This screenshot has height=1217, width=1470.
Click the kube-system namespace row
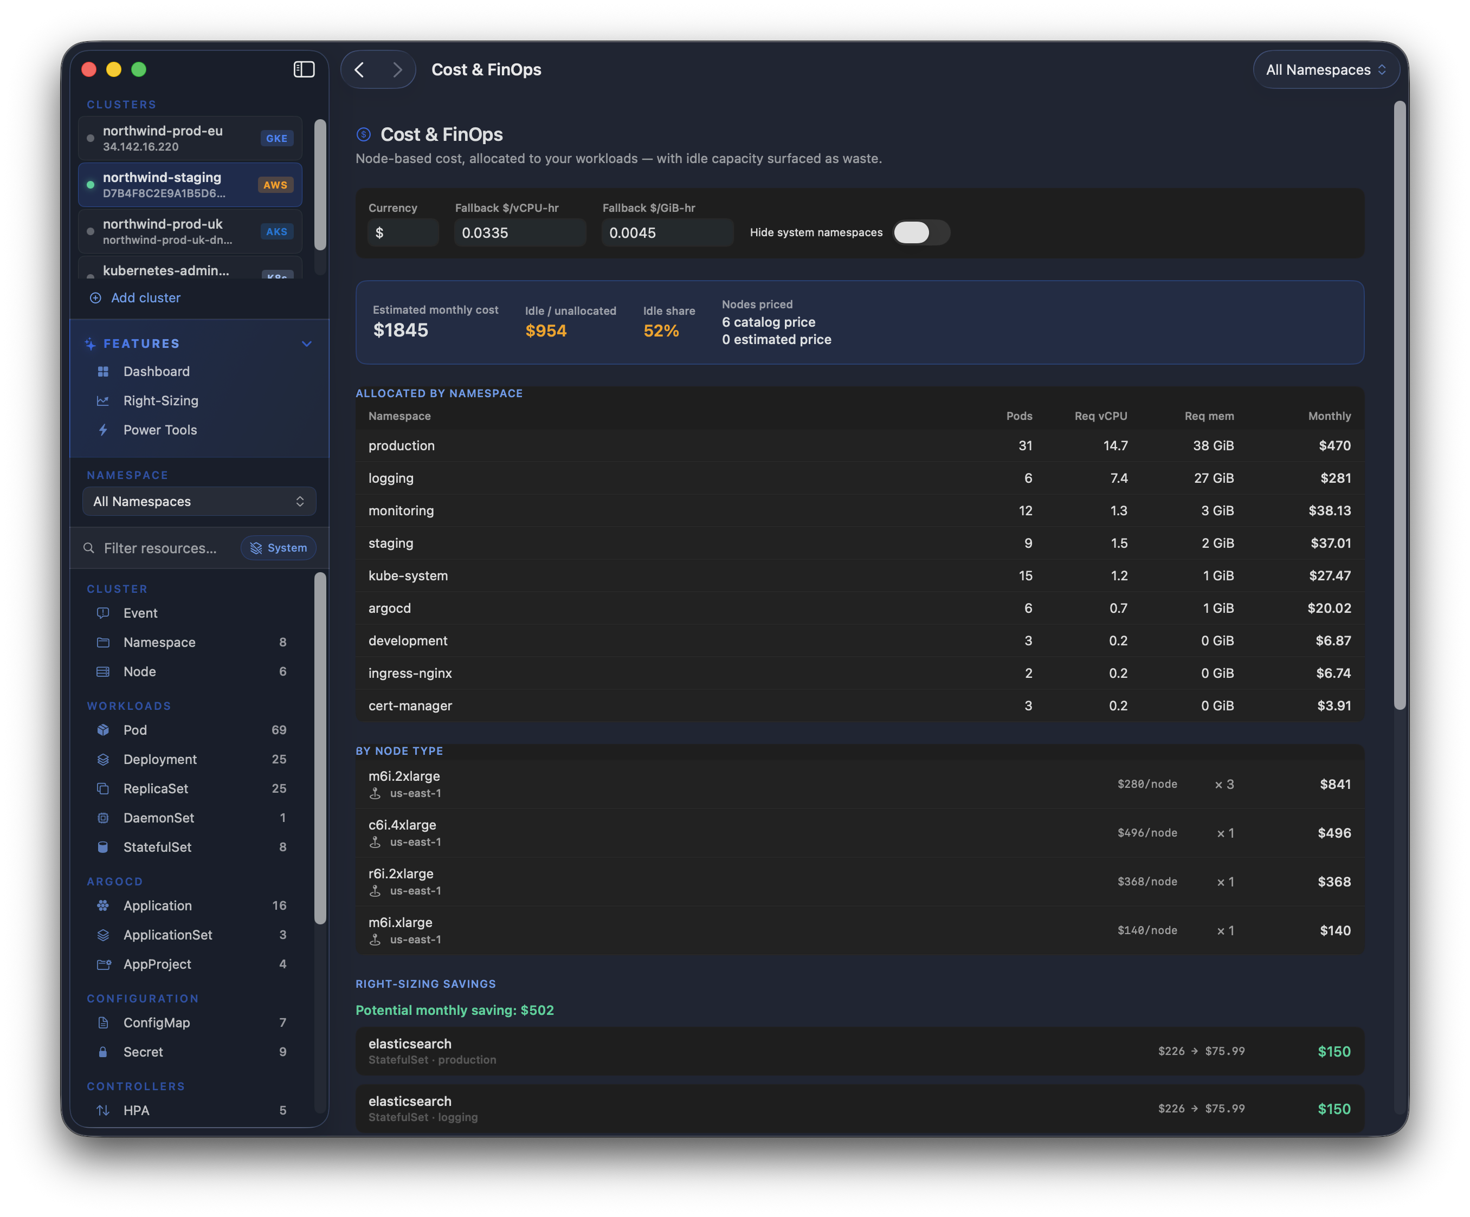[x=860, y=576]
